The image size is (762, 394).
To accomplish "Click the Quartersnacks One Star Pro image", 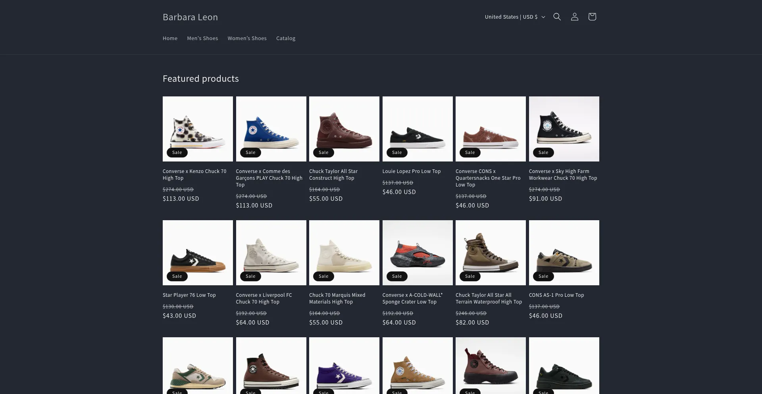I will point(491,129).
